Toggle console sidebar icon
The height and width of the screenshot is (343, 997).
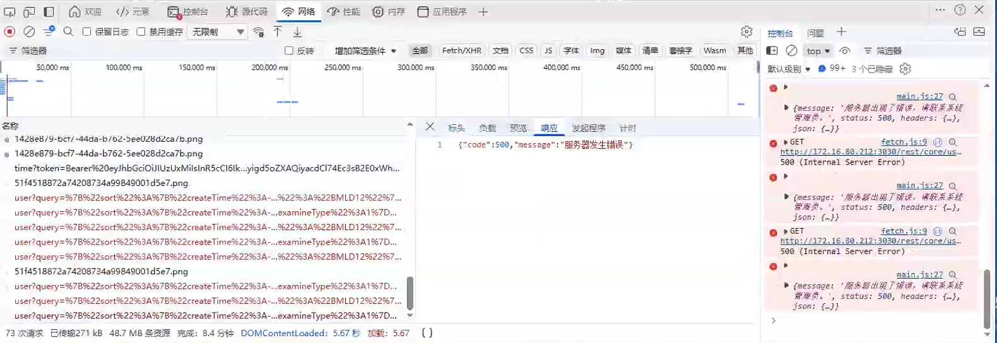772,50
